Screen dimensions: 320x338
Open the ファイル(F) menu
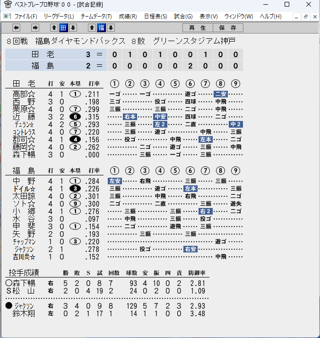click(x=26, y=17)
